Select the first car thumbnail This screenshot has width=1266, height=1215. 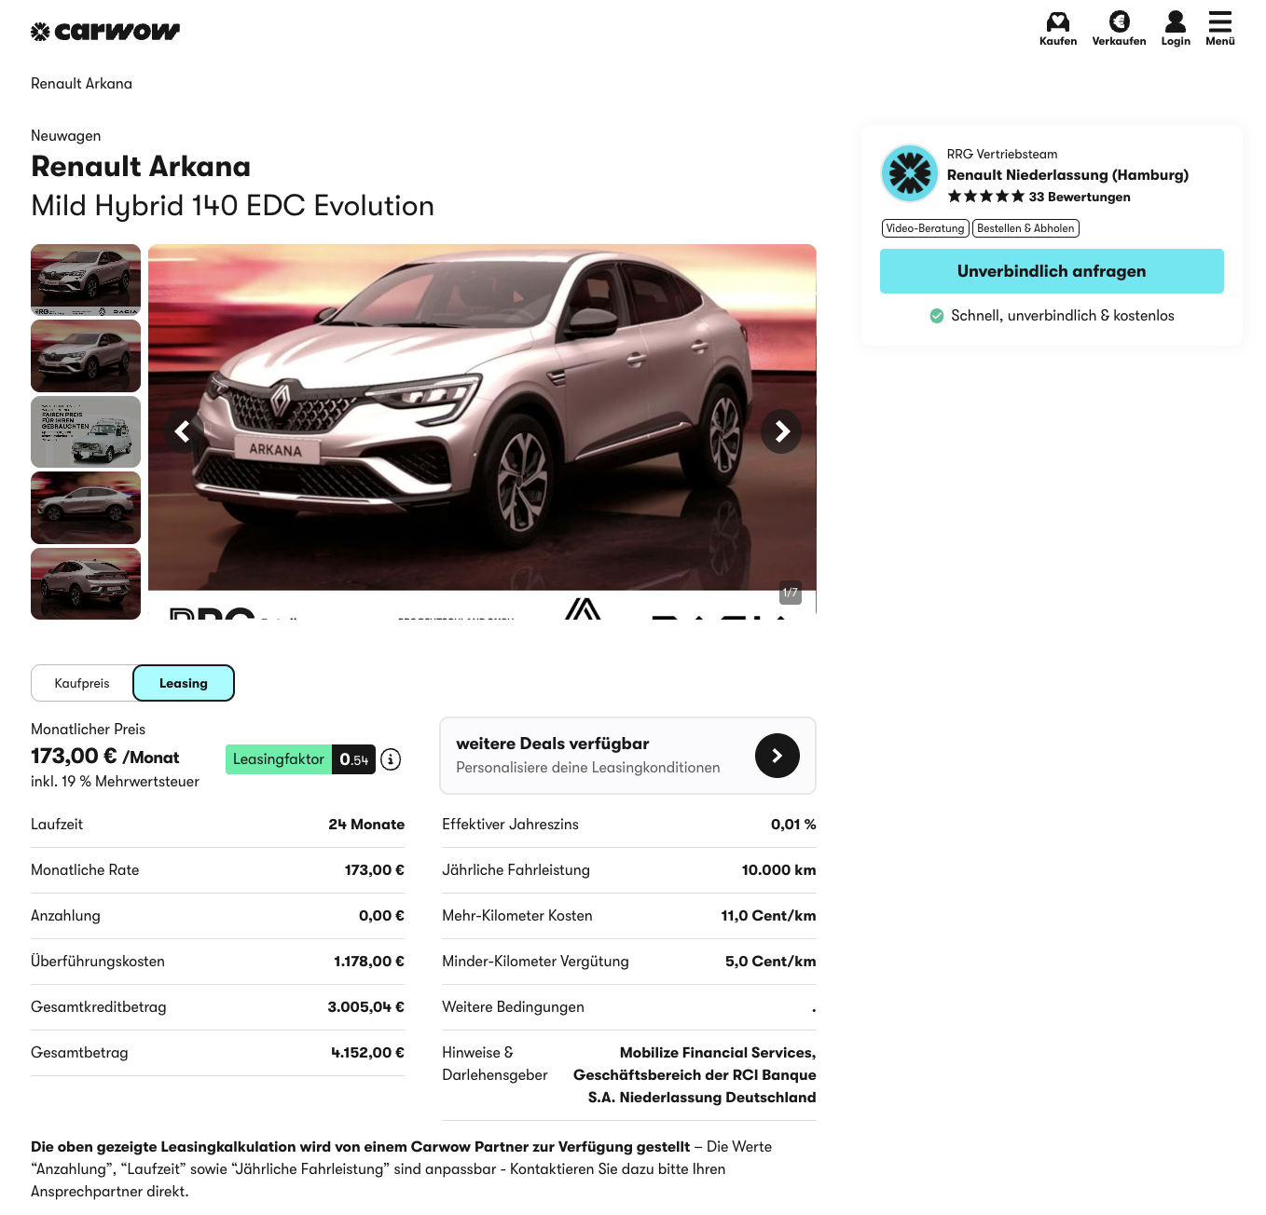point(86,280)
